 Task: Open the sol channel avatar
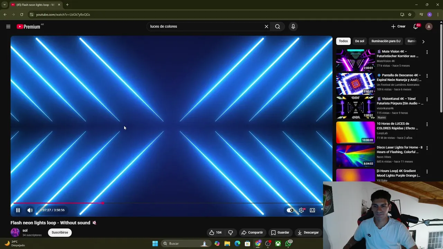pyautogui.click(x=15, y=232)
